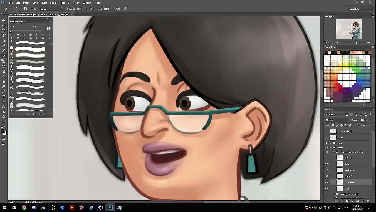Collapse the faces layer group
The image size is (376, 212).
331,148
